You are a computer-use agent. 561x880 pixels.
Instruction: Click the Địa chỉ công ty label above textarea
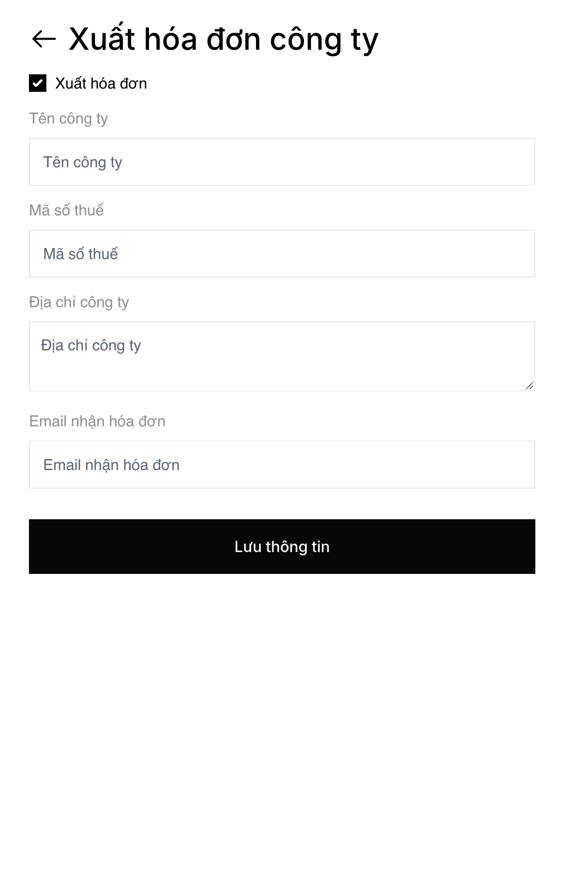pyautogui.click(x=79, y=302)
